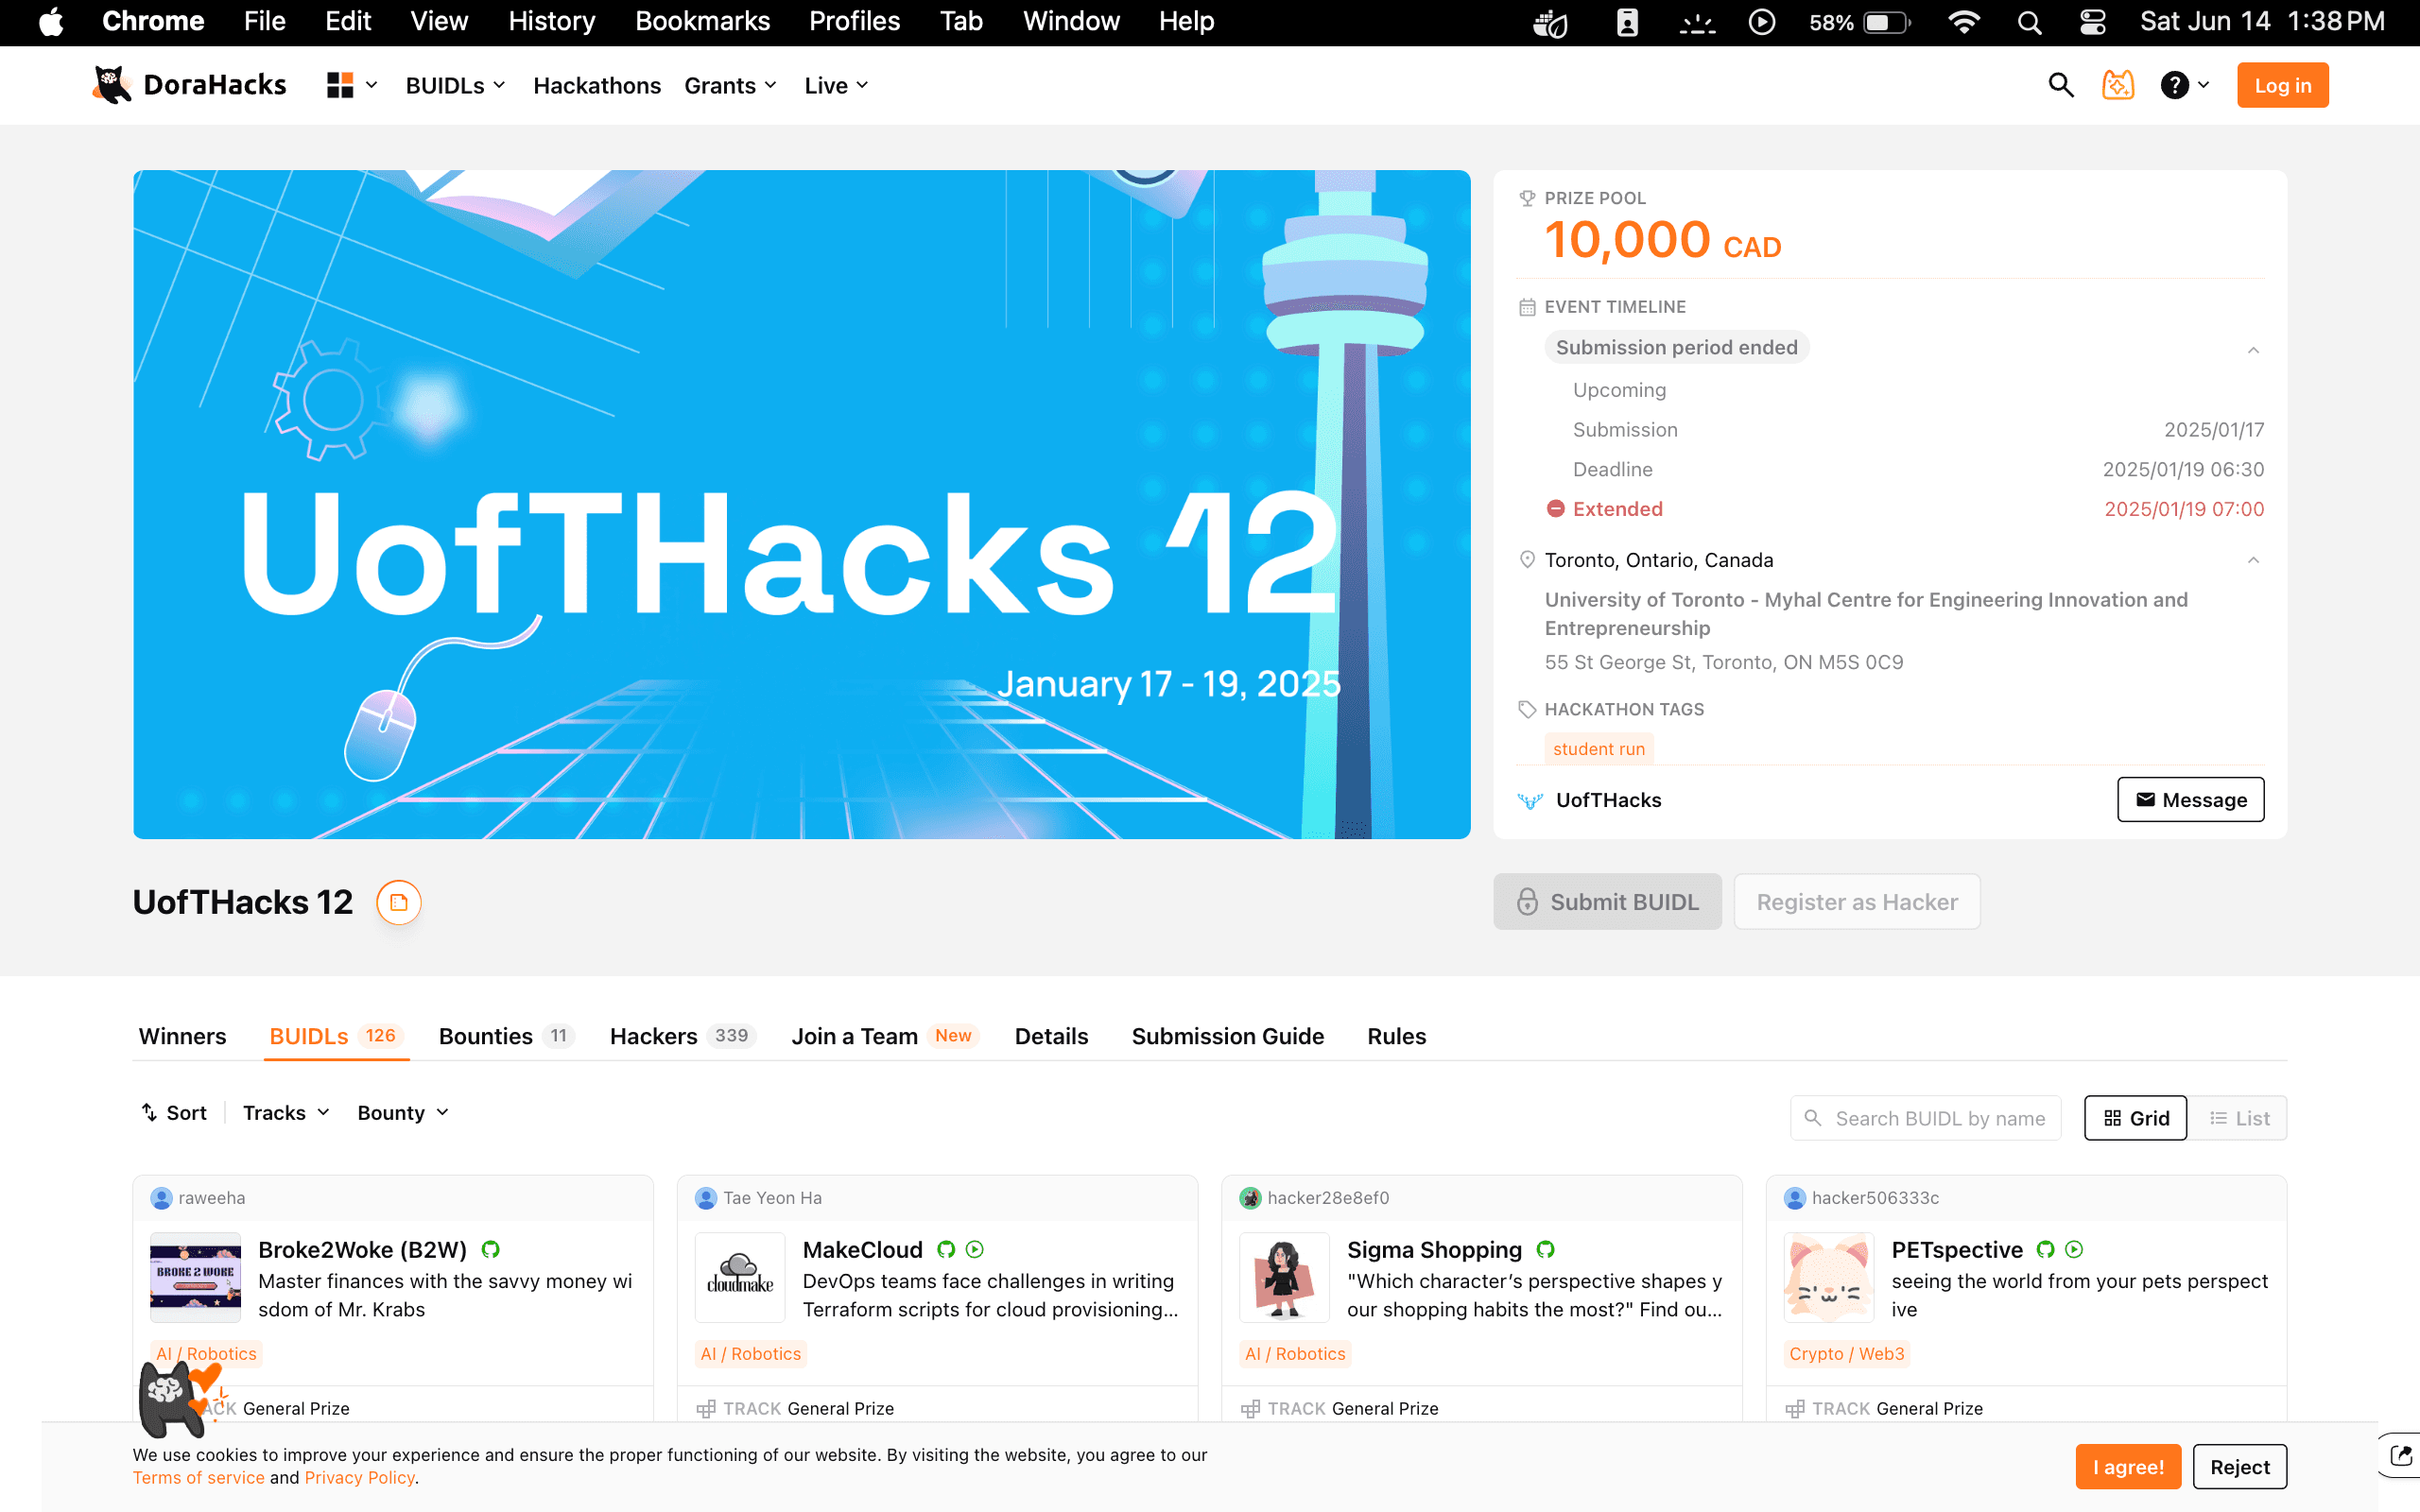Click the Message organizer button
Image resolution: width=2420 pixels, height=1512 pixels.
click(x=2190, y=800)
